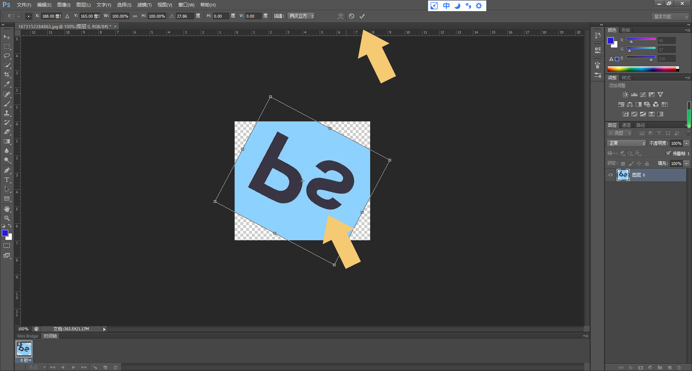Toggle lock all padlock icon
The image size is (692, 371).
point(647,164)
